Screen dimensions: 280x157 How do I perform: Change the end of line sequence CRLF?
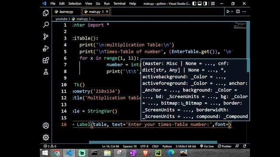click(x=155, y=146)
